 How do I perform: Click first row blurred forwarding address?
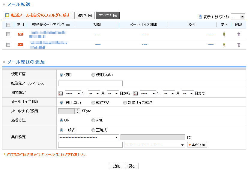tap(48, 34)
